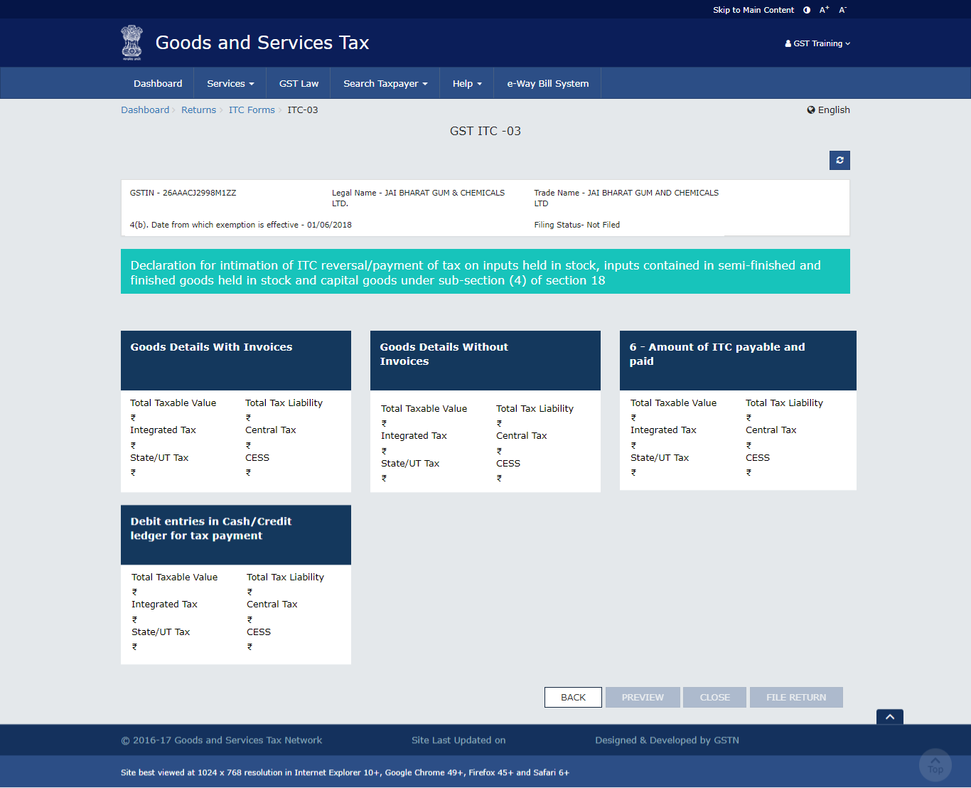Image resolution: width=971 pixels, height=788 pixels.
Task: Open the Help dropdown menu
Action: (x=467, y=83)
